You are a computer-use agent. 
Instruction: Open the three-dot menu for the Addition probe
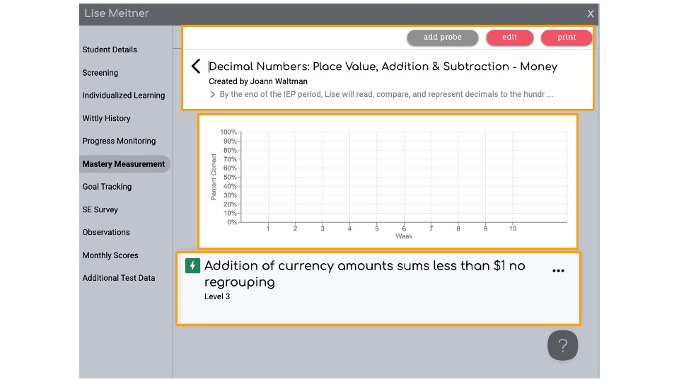coord(558,271)
